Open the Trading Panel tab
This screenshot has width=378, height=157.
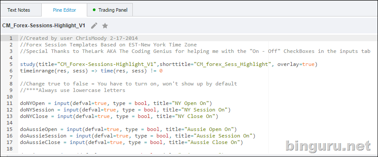[110, 10]
